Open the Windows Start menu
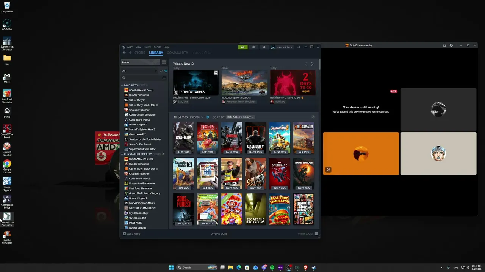485x272 pixels. click(171, 267)
